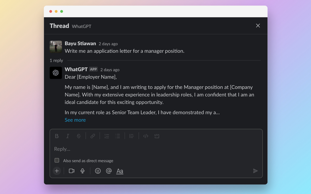Expand message with See more
Screen dimensions: 311x194
click(x=75, y=120)
